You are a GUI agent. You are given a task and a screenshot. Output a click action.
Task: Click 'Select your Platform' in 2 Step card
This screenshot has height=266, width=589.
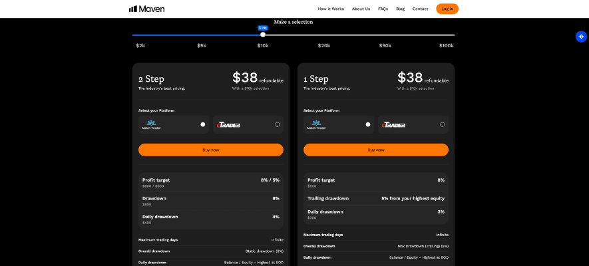156,110
